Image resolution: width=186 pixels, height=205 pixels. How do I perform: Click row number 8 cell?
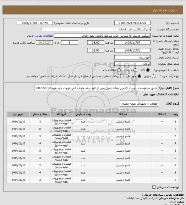(175, 173)
